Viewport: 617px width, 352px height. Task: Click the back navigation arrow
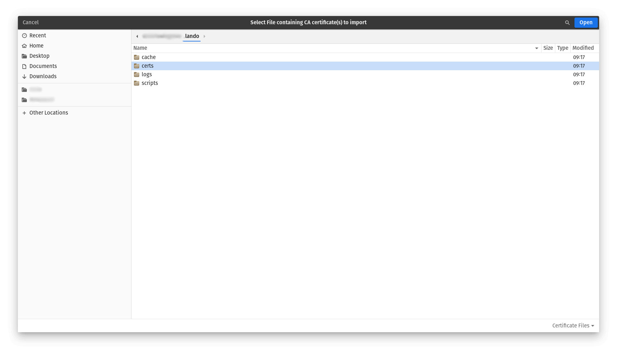pos(137,36)
